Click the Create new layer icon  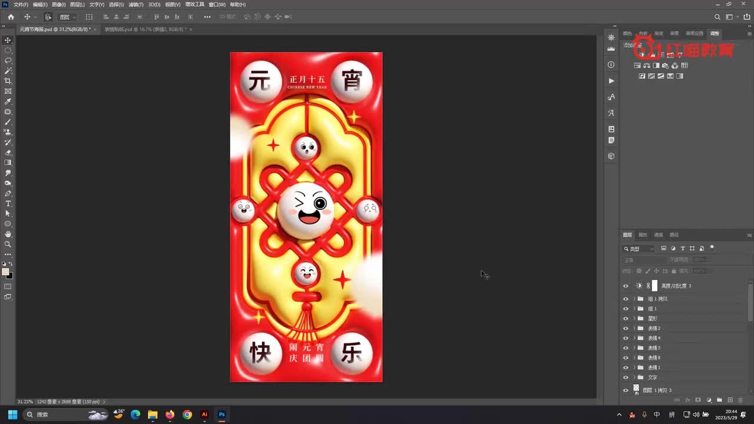730,400
